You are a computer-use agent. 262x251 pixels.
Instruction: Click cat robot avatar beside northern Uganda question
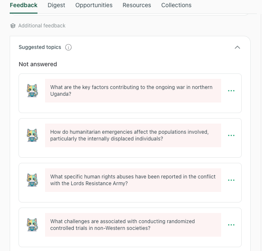[32, 91]
